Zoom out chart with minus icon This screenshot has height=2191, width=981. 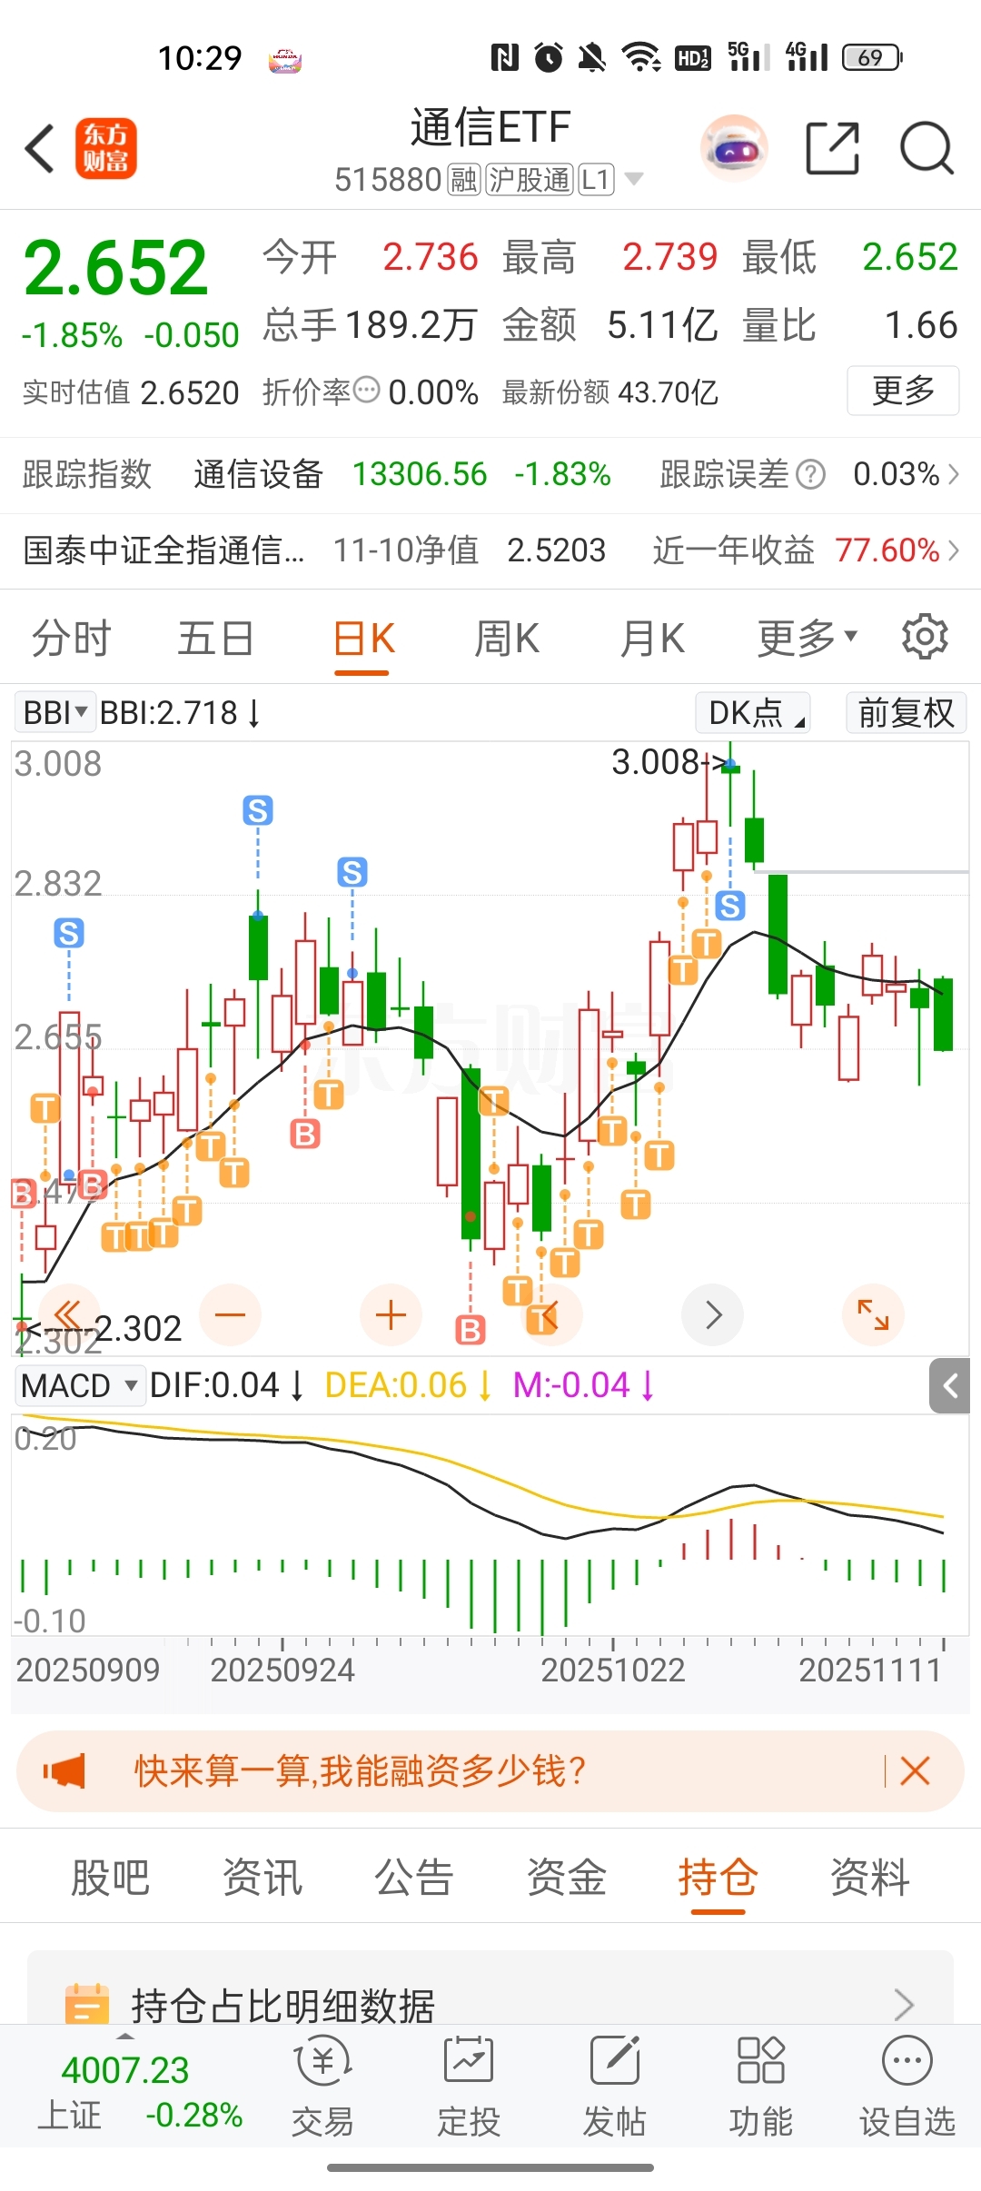(x=231, y=1314)
